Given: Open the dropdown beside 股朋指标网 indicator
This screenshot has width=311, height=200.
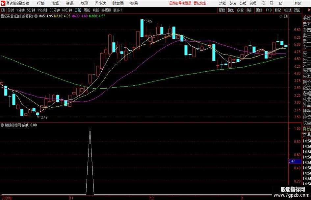Looking at the screenshot, I should click(x=2, y=125).
